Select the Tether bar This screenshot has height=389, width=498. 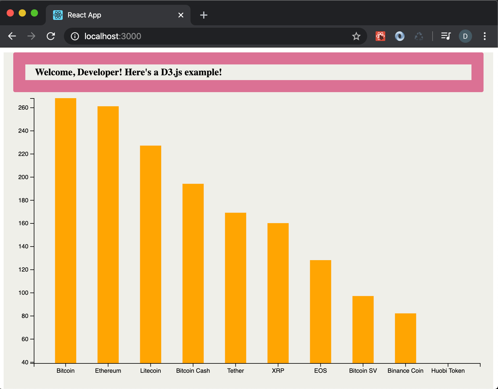click(x=236, y=288)
